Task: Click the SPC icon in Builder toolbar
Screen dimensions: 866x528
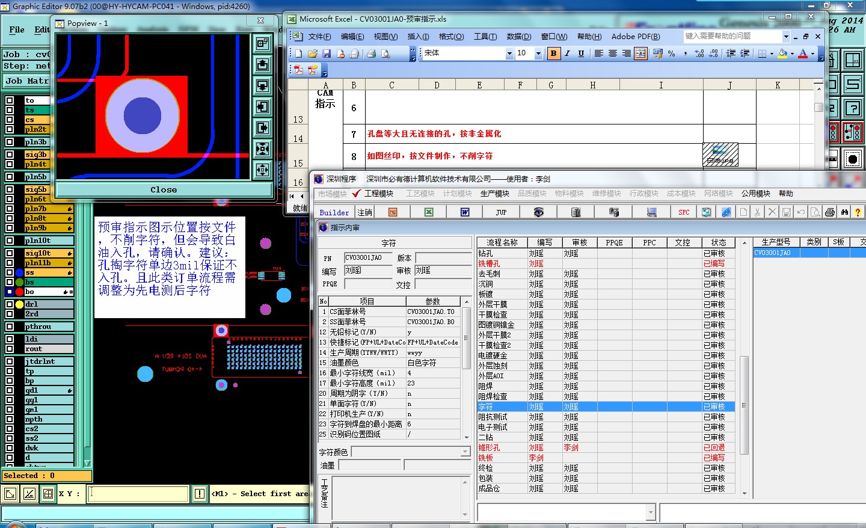Action: (684, 212)
